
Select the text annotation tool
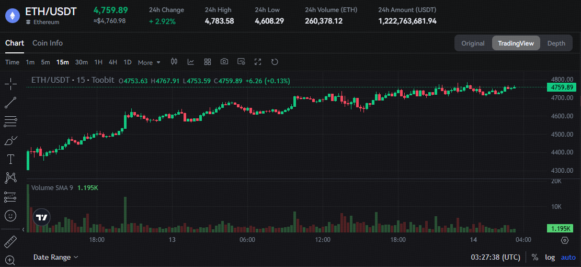pos(11,160)
